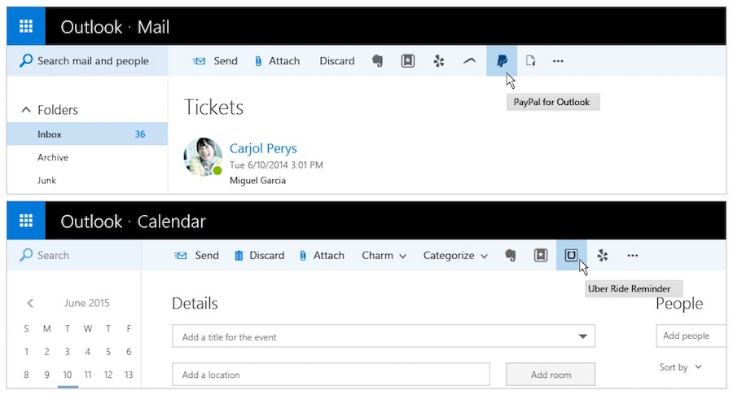Select June 8 in mini calendar

26,375
